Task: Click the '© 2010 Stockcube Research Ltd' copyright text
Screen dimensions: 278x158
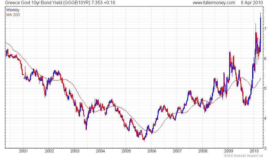Action: click(244, 156)
